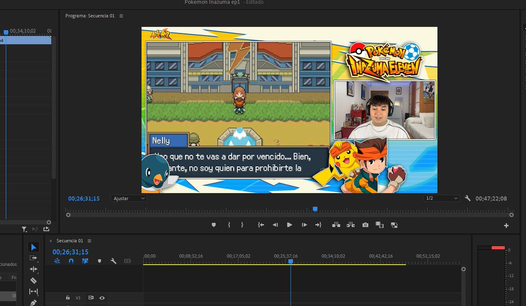Click left zoom handle of monitor scrollbar
Screen dimensions: 526x306
68,215
